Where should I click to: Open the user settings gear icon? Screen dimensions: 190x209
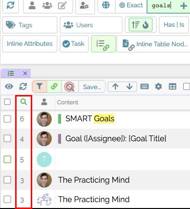tap(84, 5)
